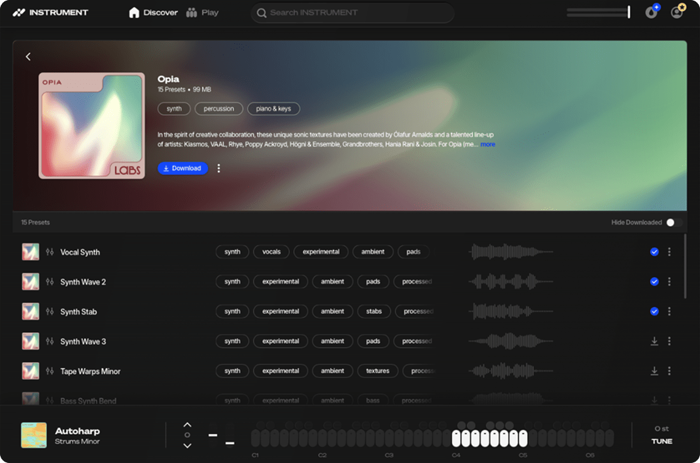Expand description with the 'more' link
Image resolution: width=700 pixels, height=463 pixels.
488,145
